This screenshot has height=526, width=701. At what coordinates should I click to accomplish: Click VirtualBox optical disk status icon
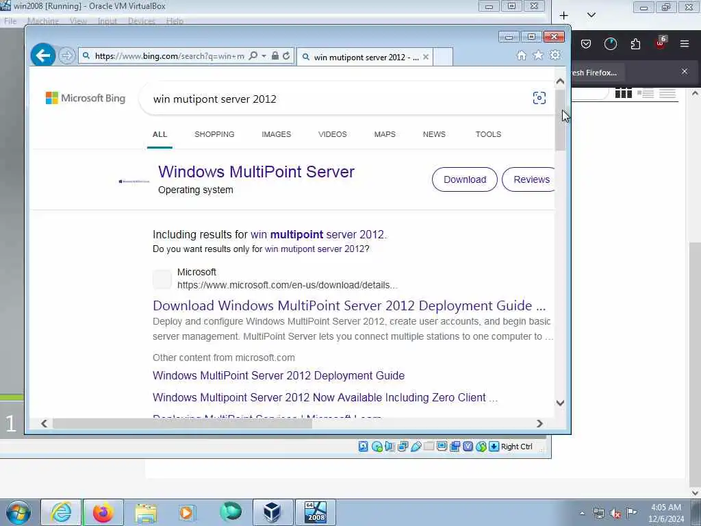point(377,447)
